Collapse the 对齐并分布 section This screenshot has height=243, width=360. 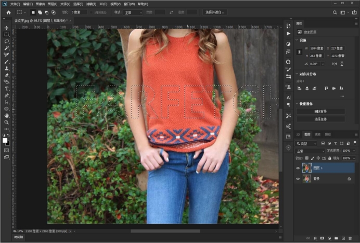[297, 74]
